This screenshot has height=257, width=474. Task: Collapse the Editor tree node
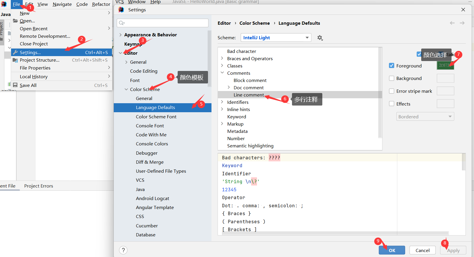pyautogui.click(x=120, y=53)
